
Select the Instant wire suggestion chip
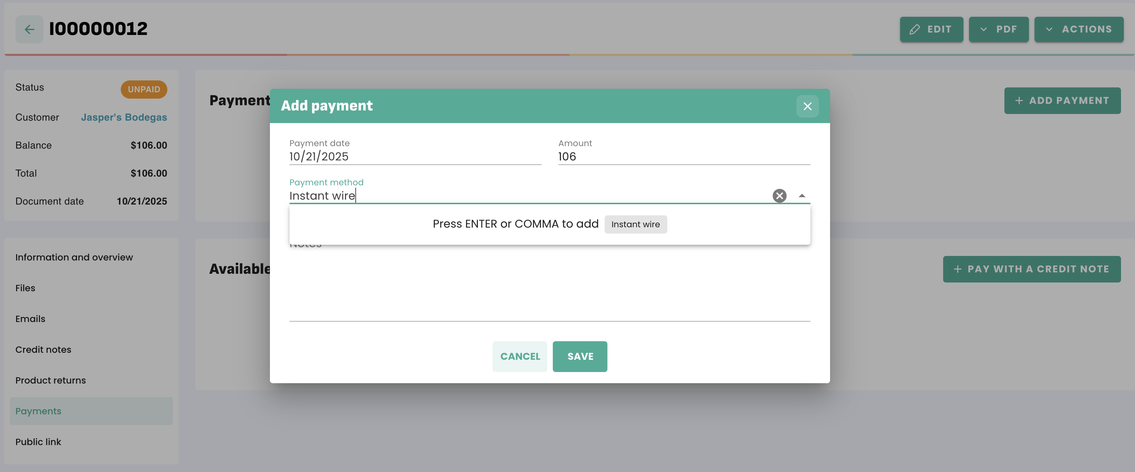pos(635,224)
